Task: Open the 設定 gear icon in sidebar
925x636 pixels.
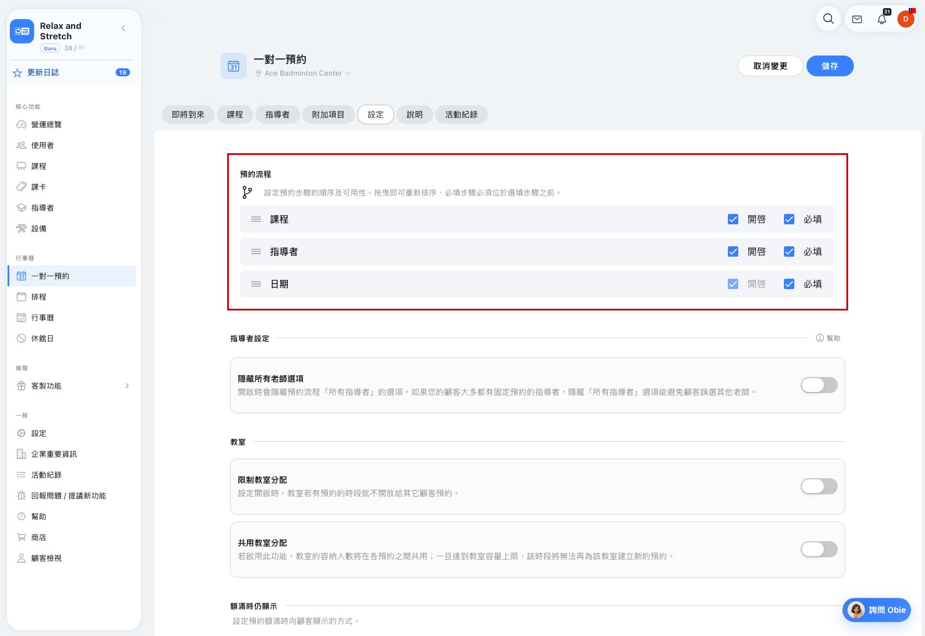Action: click(21, 433)
